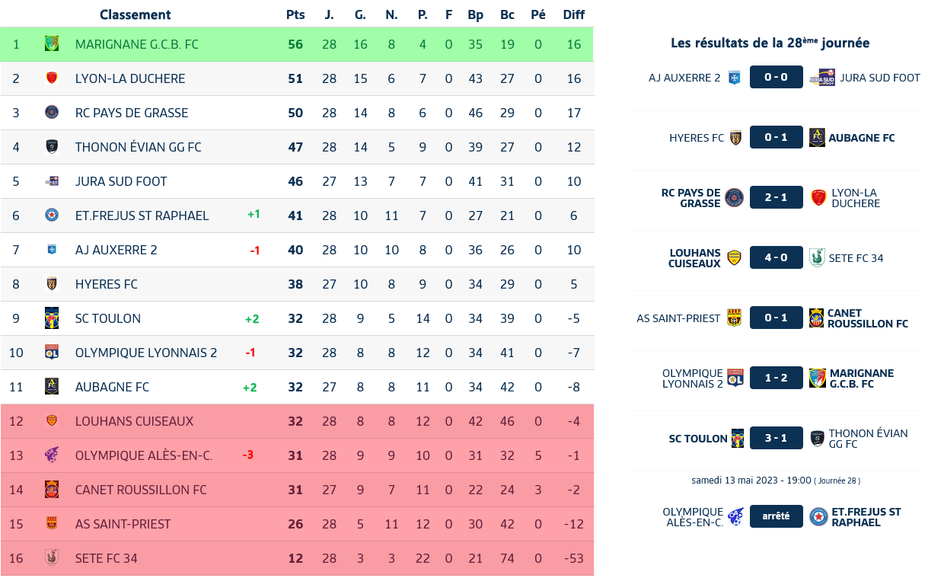Click Thonon Évian GG FC standings crest
Image resolution: width=944 pixels, height=578 pixels.
[52, 147]
